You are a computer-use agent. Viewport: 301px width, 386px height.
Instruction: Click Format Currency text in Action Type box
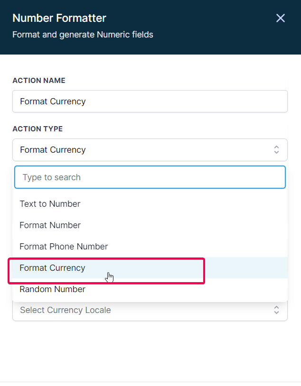pyautogui.click(x=53, y=150)
